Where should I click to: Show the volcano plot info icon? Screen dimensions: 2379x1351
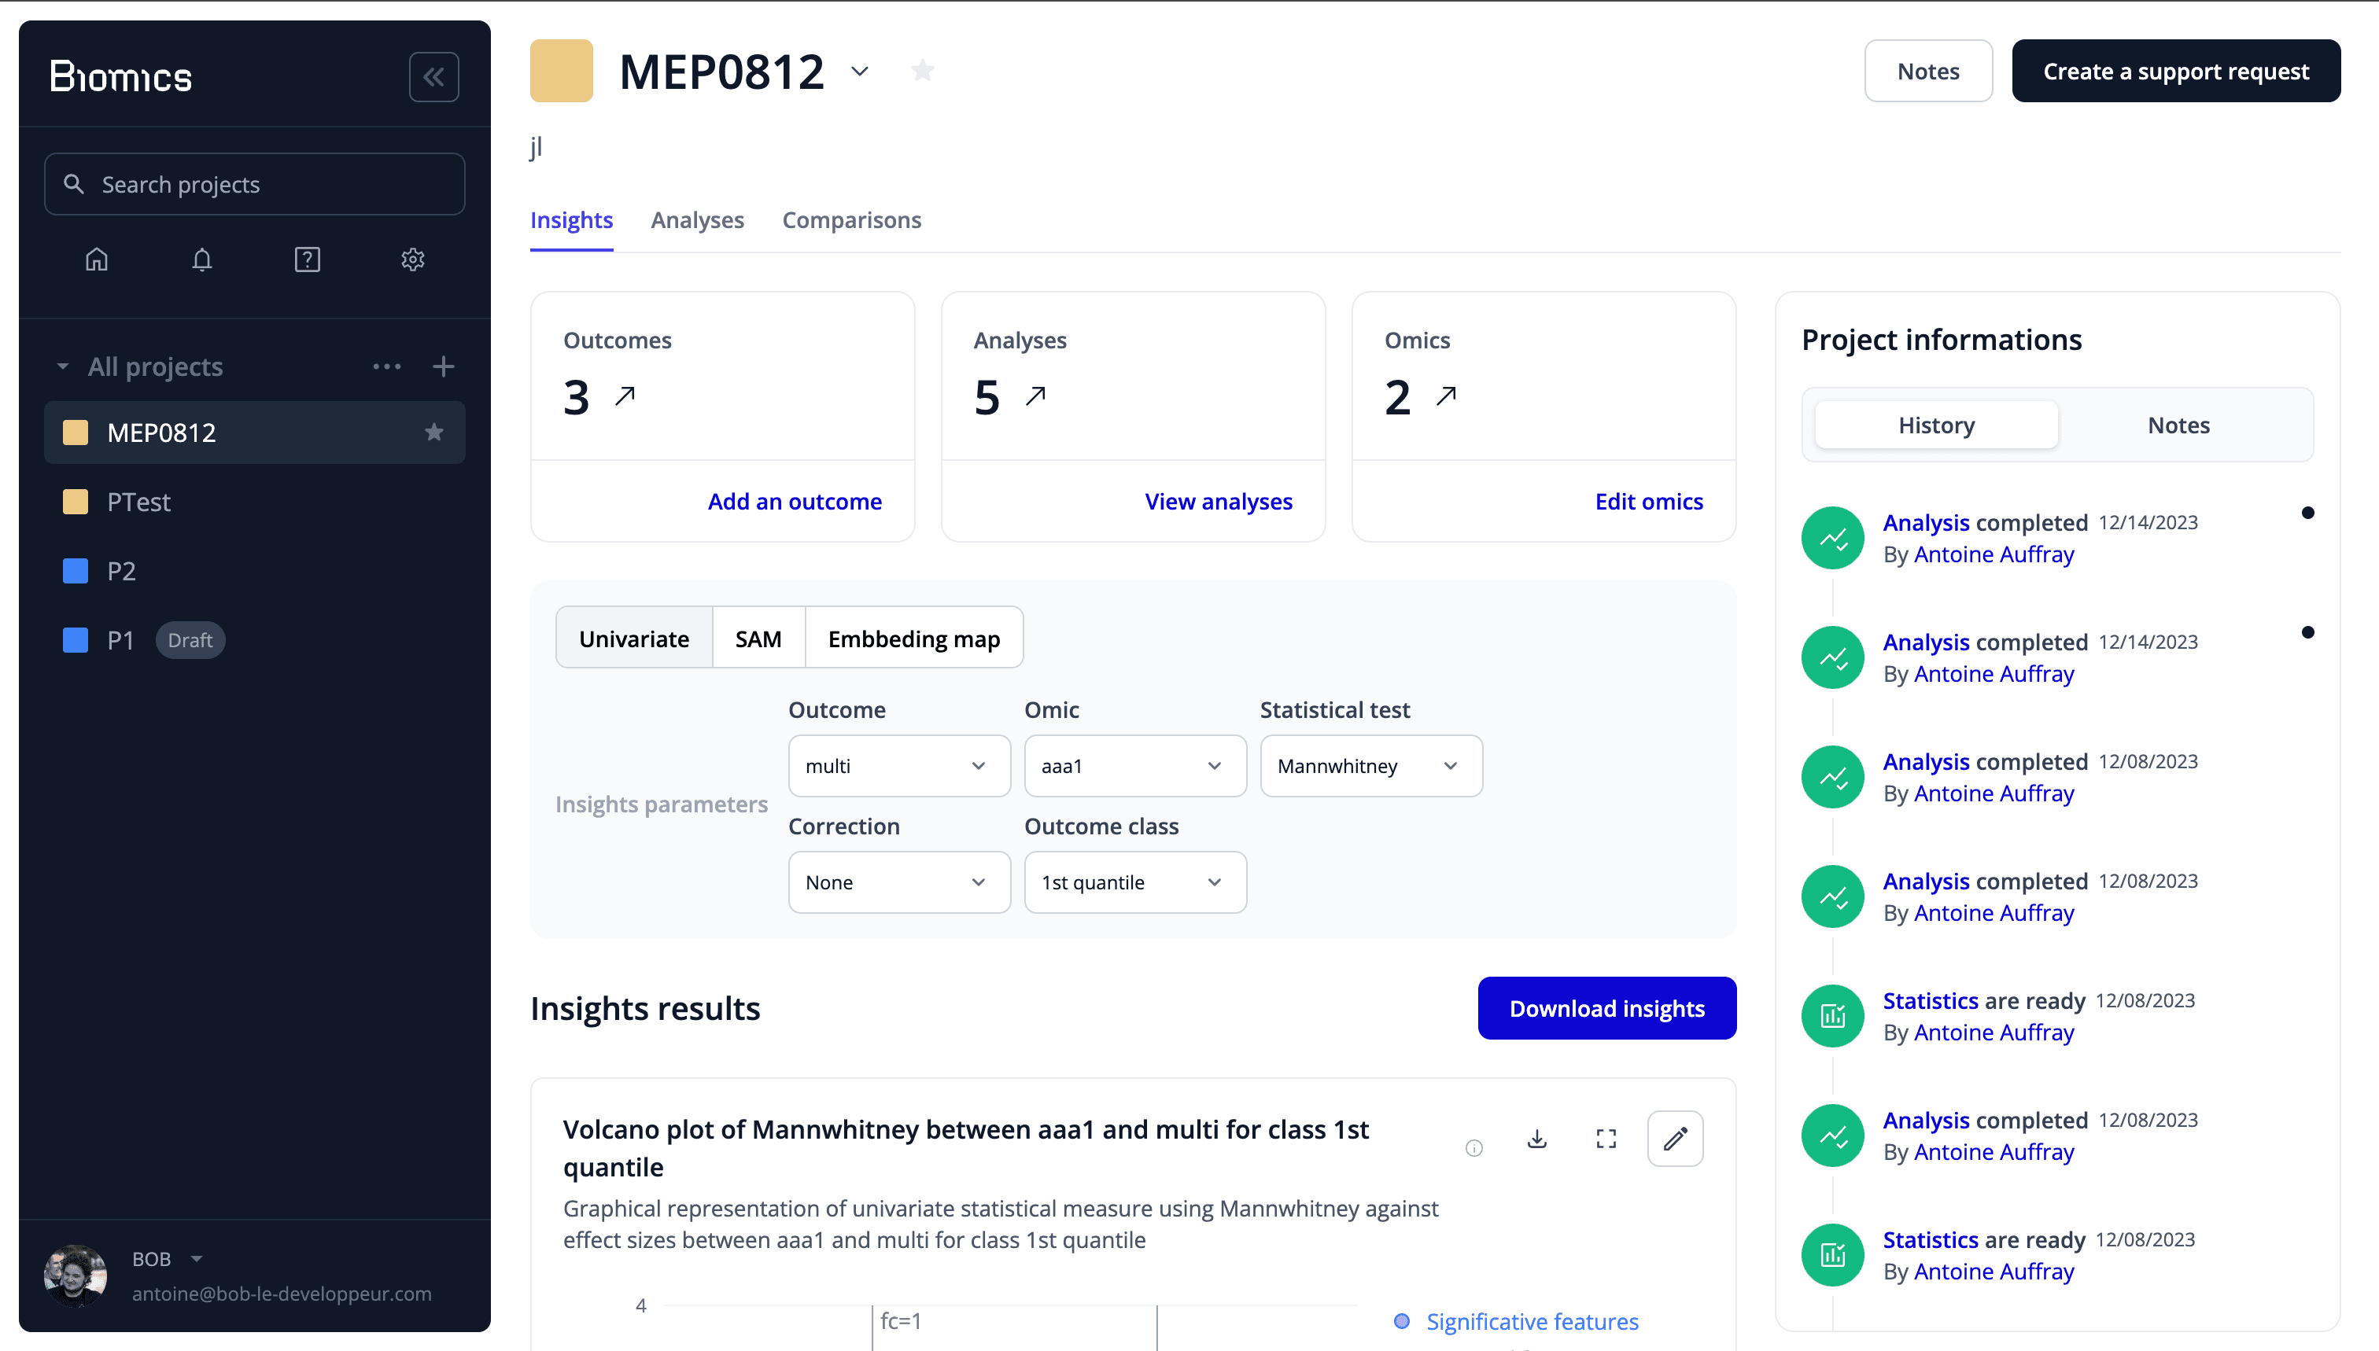point(1474,1149)
